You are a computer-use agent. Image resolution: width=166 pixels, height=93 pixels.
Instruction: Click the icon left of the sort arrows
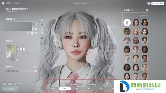(141, 16)
